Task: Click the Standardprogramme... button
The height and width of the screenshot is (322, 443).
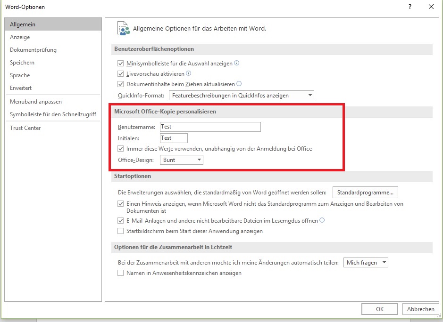Action: tap(365, 192)
